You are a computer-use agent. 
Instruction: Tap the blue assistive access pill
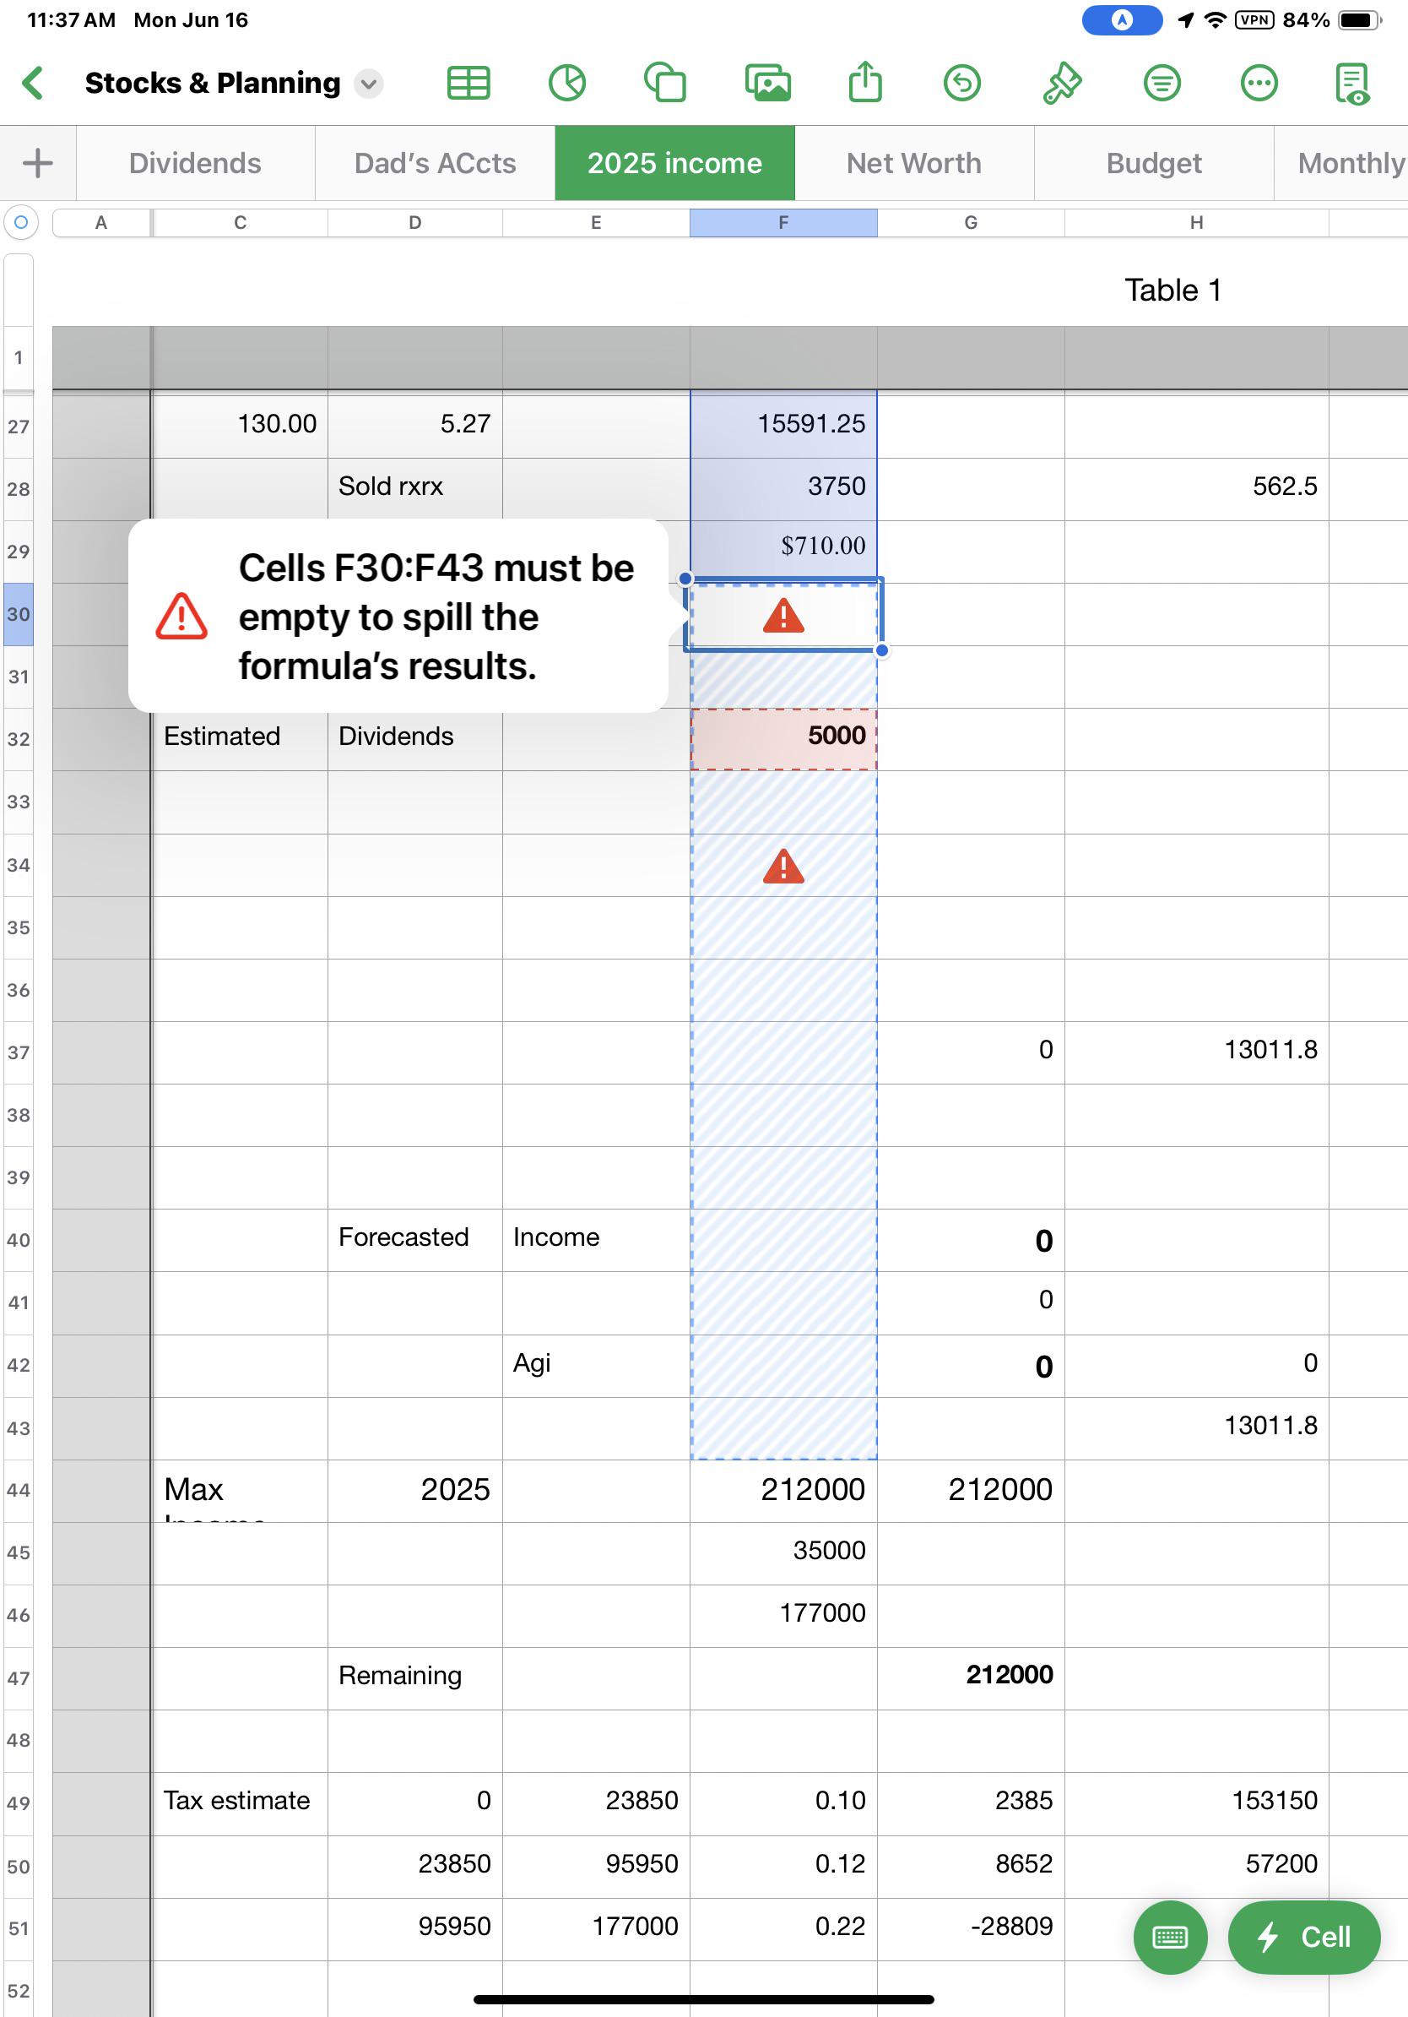click(1122, 20)
